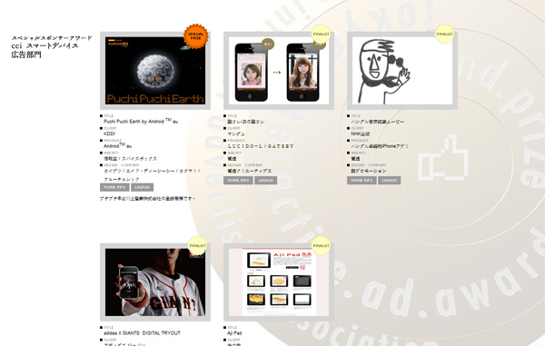Viewport: 545px width, 346px height.
Task: Click the 'スペシャルスポンサーアワード' heading text
Action: [52, 38]
